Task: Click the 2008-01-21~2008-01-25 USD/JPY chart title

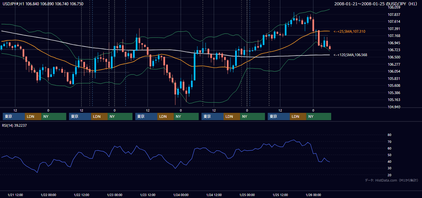Action: pyautogui.click(x=376, y=4)
